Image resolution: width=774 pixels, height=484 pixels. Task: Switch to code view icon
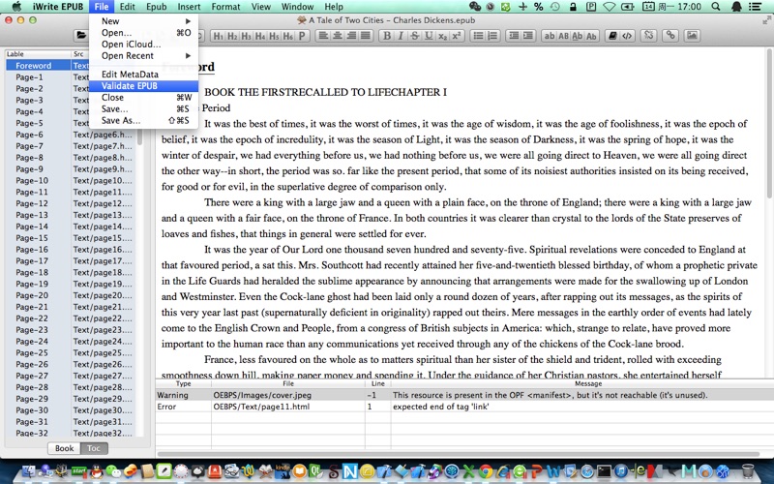click(627, 36)
